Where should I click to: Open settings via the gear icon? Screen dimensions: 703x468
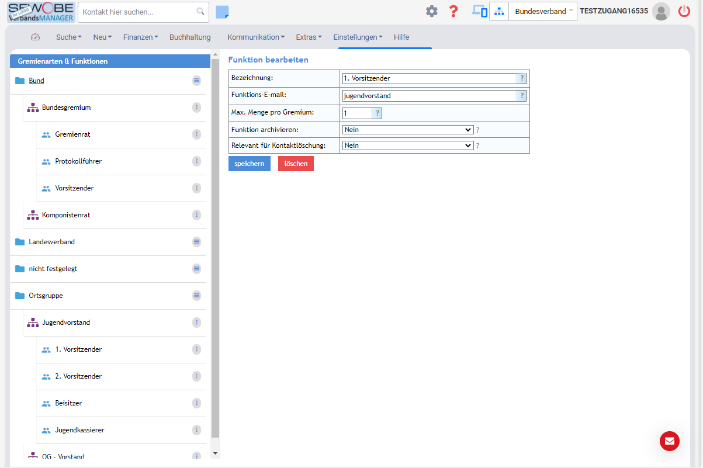coord(431,11)
